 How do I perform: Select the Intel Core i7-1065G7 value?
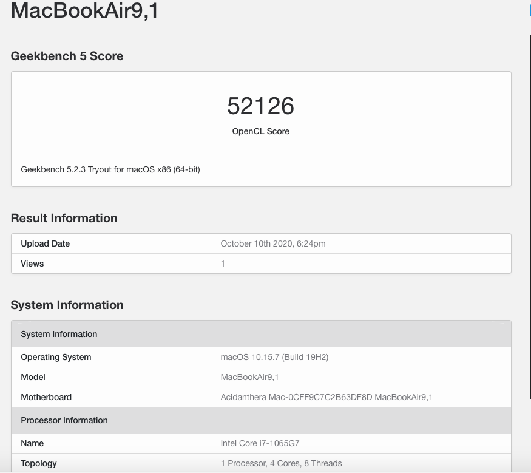(260, 443)
